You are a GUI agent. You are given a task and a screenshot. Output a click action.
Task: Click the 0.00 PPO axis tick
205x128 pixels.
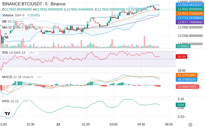tap(181, 108)
